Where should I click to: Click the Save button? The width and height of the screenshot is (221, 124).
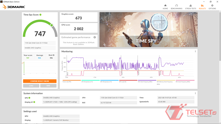(x=48, y=86)
